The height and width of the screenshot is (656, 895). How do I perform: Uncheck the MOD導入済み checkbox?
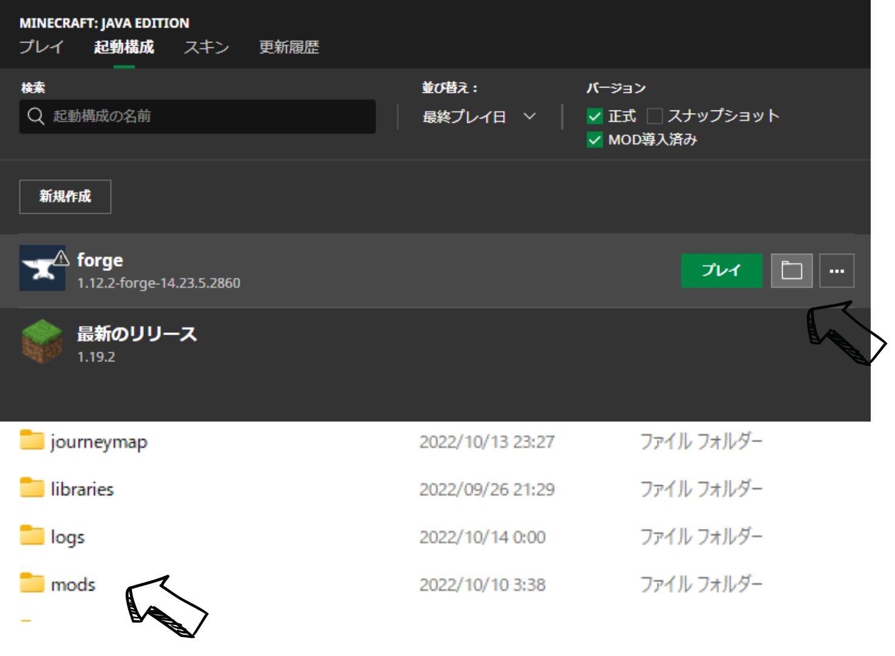click(x=594, y=140)
